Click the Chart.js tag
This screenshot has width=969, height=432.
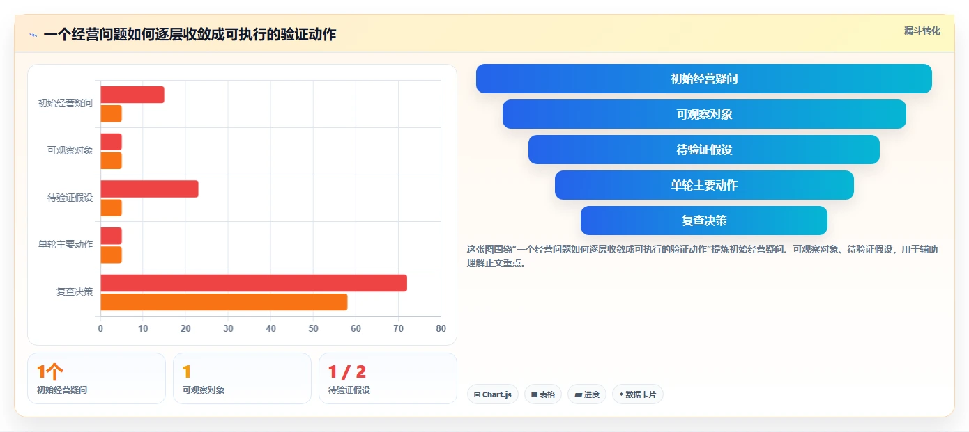click(493, 394)
